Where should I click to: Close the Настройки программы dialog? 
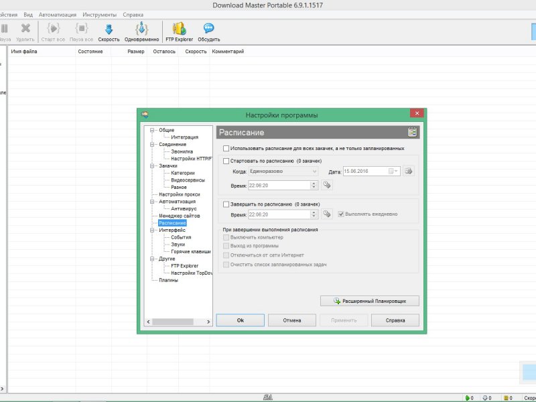[417, 113]
